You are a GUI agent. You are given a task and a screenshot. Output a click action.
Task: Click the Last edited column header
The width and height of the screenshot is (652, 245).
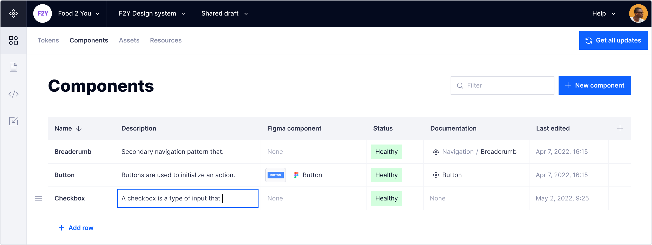pos(553,128)
